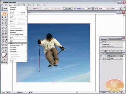Select the Pen tool
Screen dimensions: 126x94
coord(3,23)
